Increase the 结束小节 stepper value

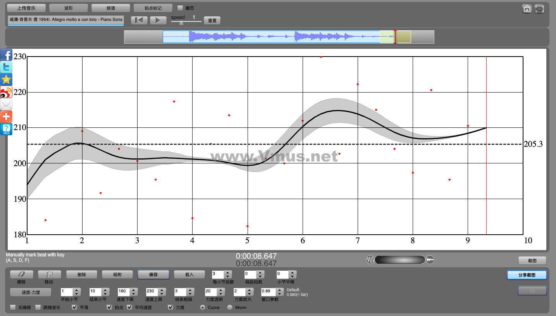(105, 290)
